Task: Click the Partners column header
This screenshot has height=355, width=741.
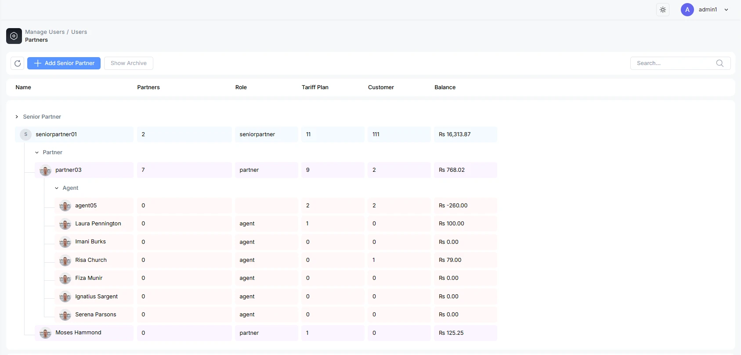Action: click(148, 87)
